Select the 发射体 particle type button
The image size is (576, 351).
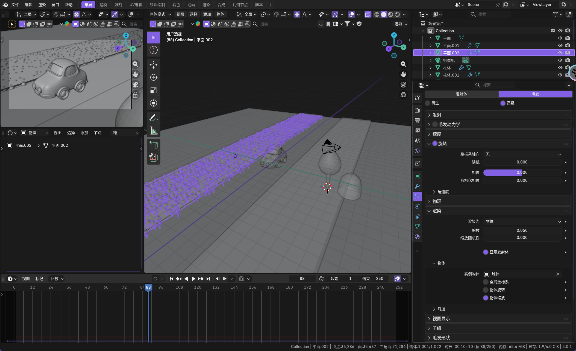click(x=461, y=94)
